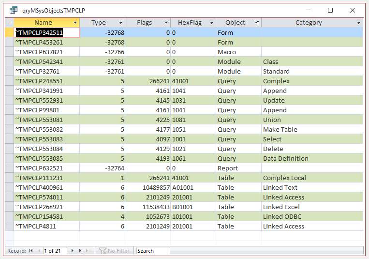Viewport: 369px width, 259px height.
Task: Open the Object column sort dropdown
Action: 257,23
